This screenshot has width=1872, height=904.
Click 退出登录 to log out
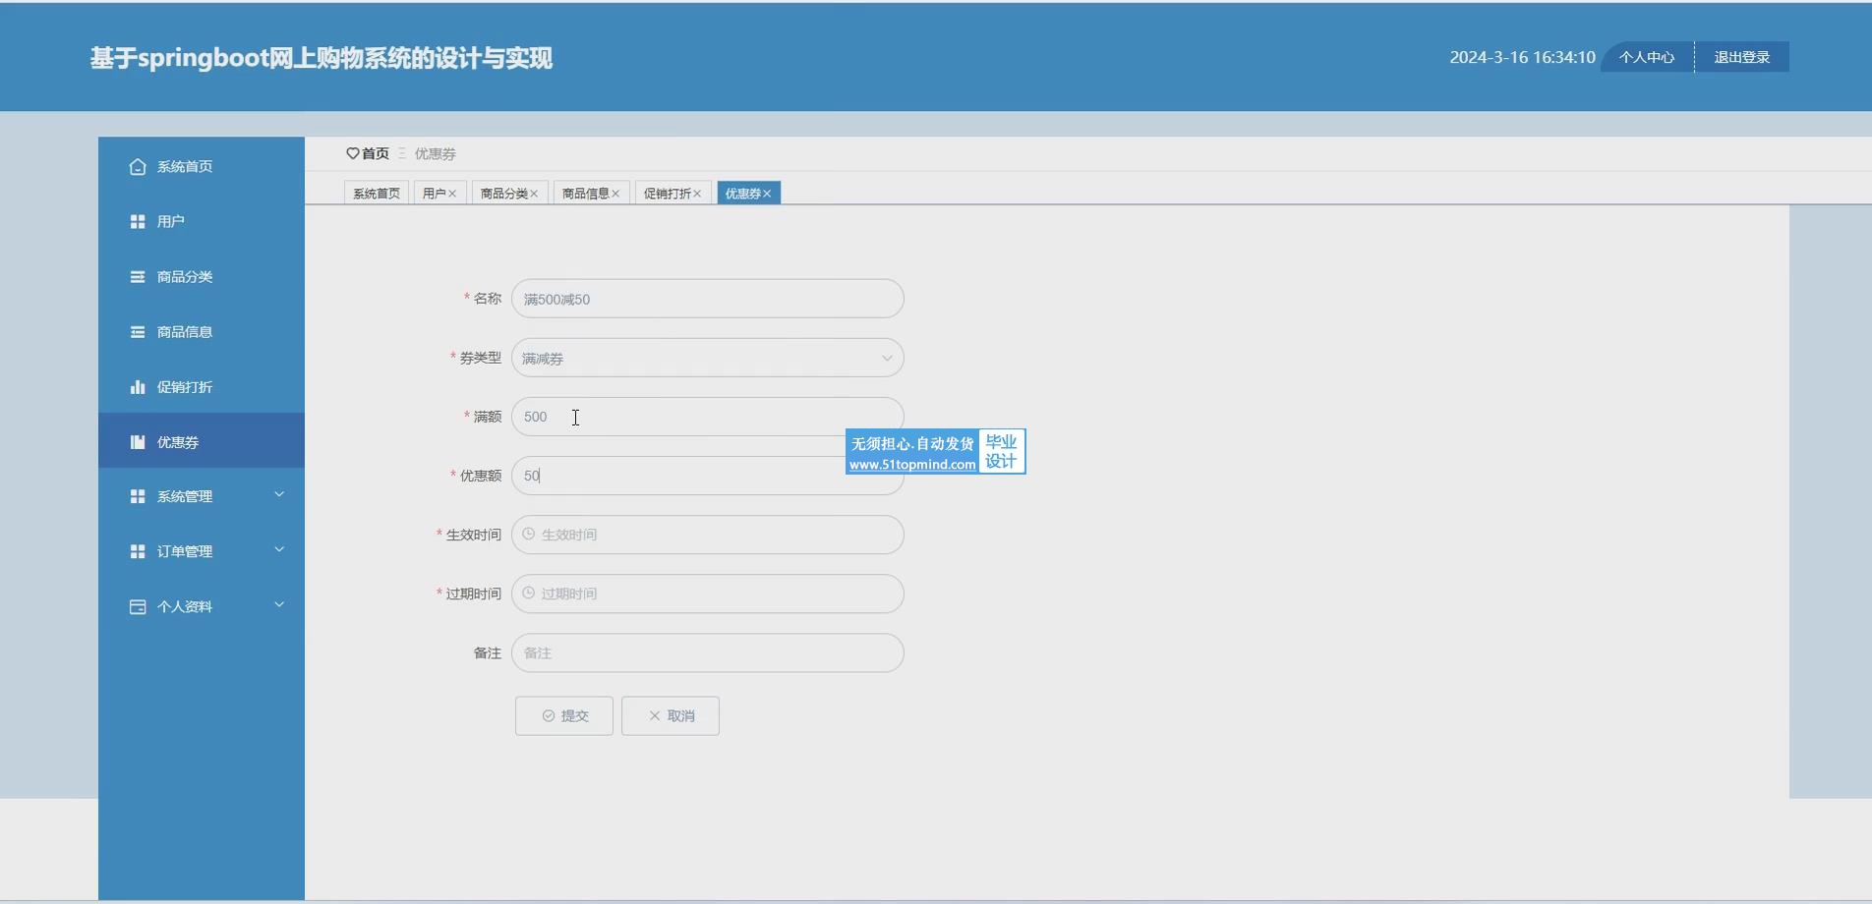(1742, 57)
